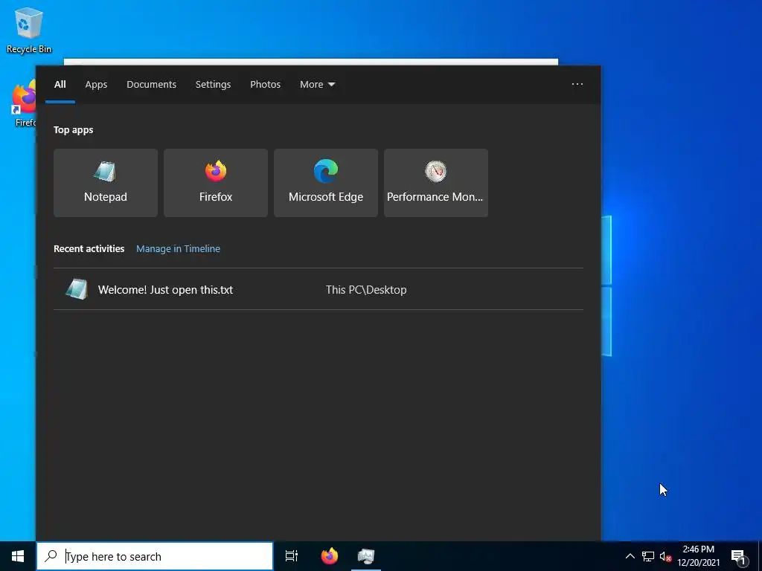Image resolution: width=762 pixels, height=571 pixels.
Task: Open Microsoft Edge tile
Action: tap(326, 183)
